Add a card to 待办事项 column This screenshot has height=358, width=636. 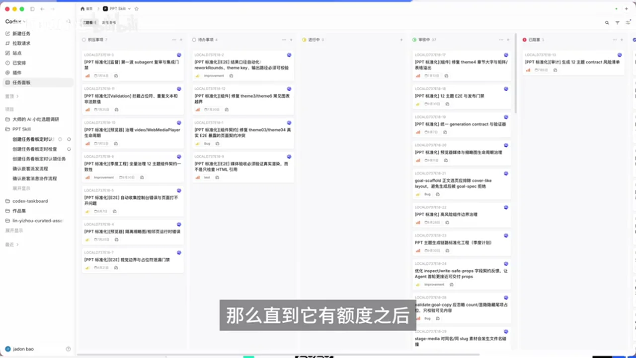(x=291, y=40)
